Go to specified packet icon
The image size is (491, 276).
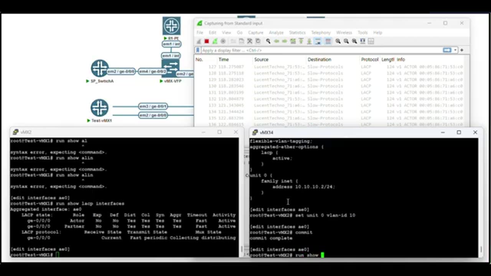(293, 41)
